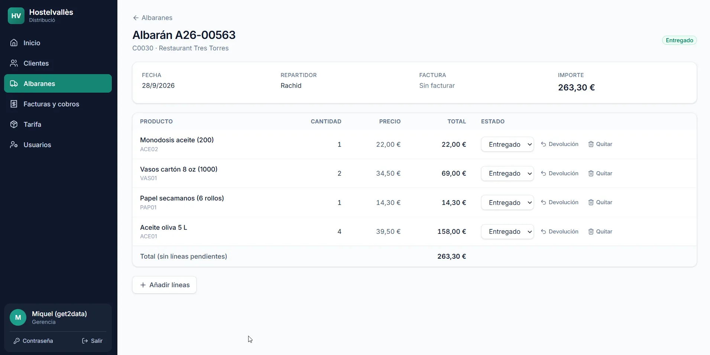Click the Entregado status badge

pyautogui.click(x=679, y=40)
